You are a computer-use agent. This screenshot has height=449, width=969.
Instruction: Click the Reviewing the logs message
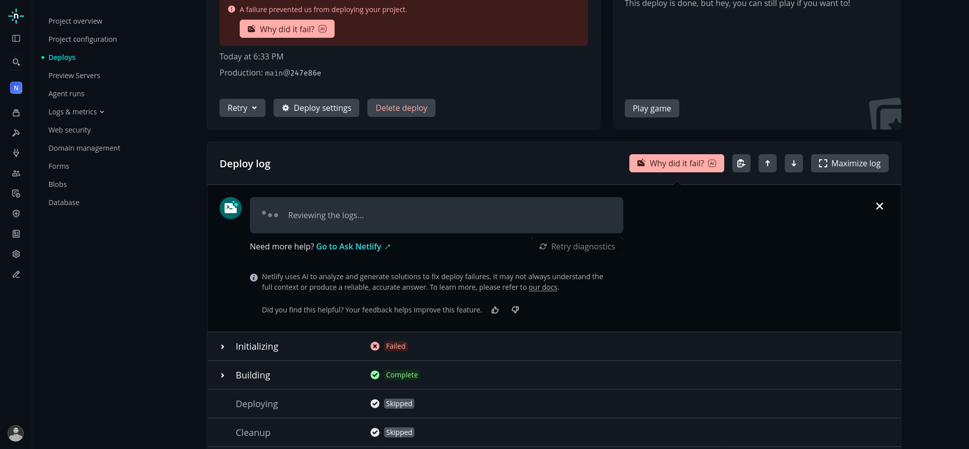tap(326, 215)
